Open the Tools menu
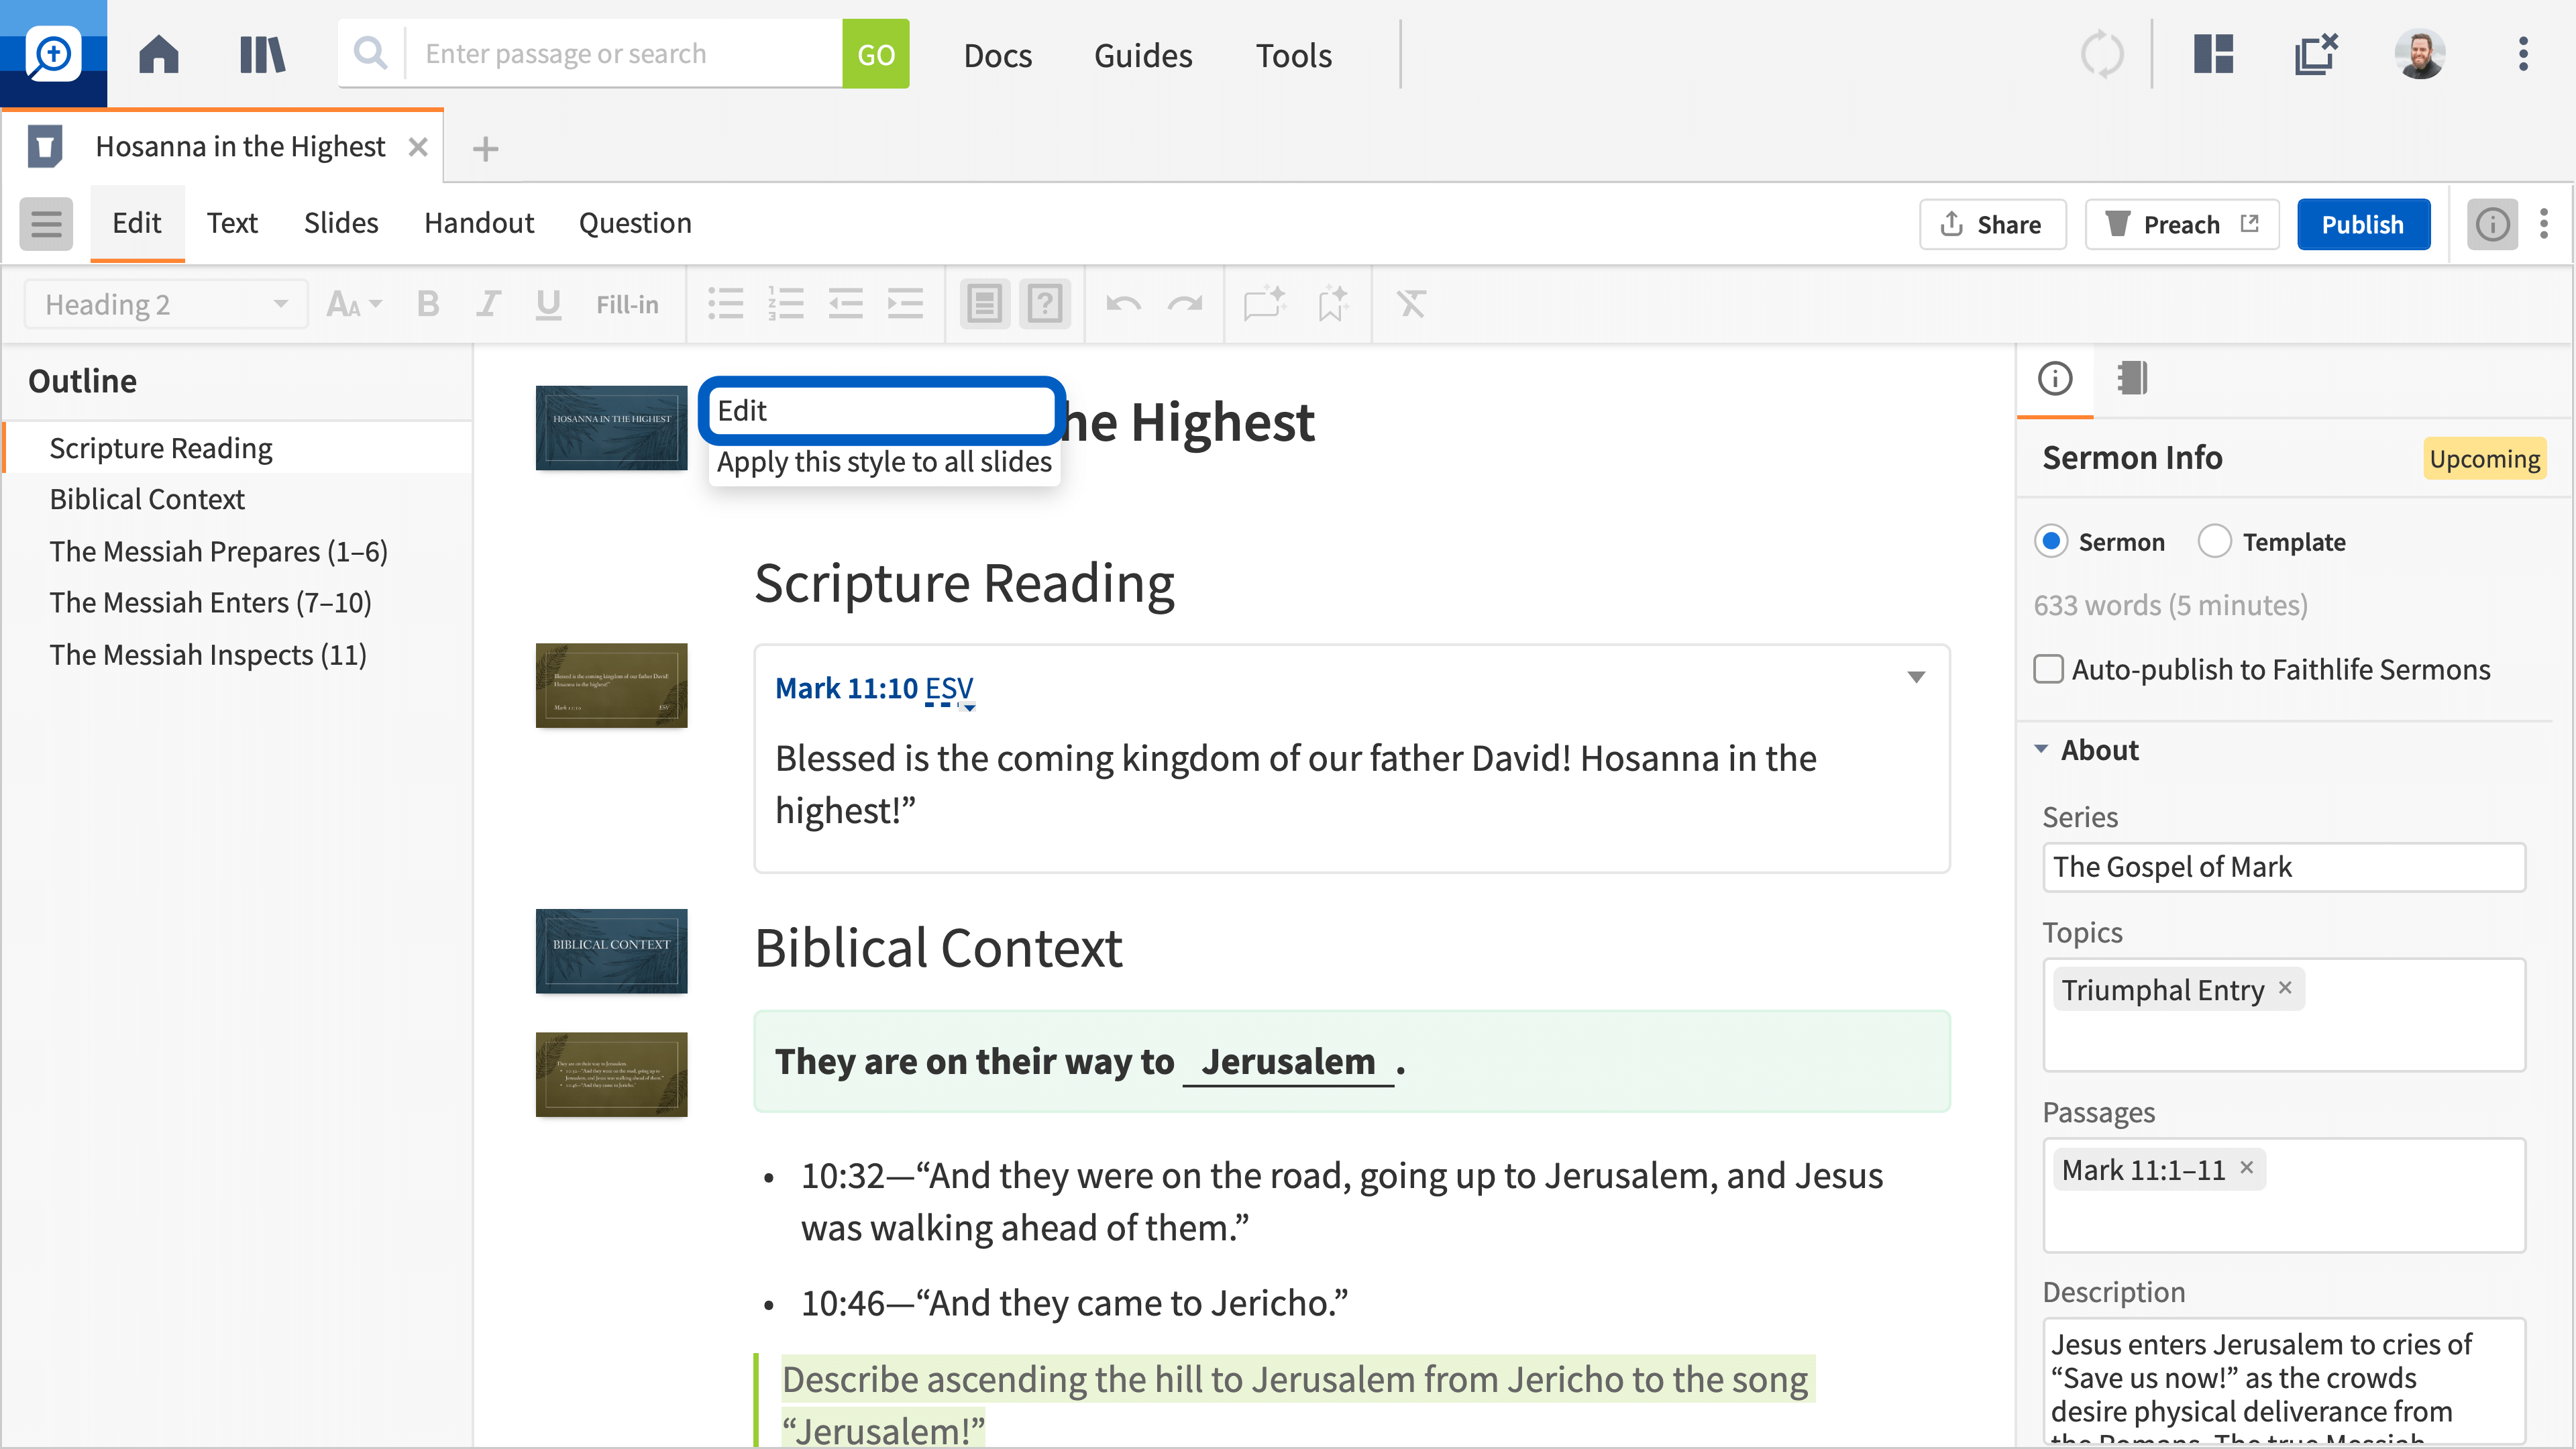Screen dimensions: 2576x1449 click(x=1294, y=55)
